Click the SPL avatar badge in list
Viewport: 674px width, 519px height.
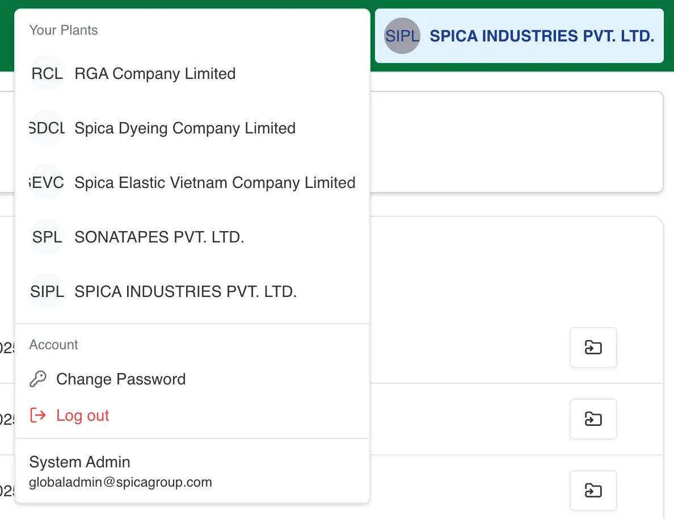point(47,237)
